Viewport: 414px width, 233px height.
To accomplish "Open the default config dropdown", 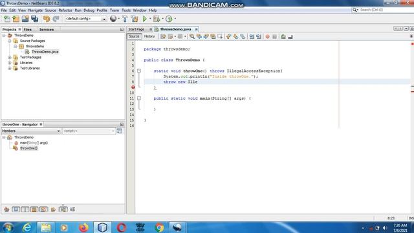I will click(85, 19).
